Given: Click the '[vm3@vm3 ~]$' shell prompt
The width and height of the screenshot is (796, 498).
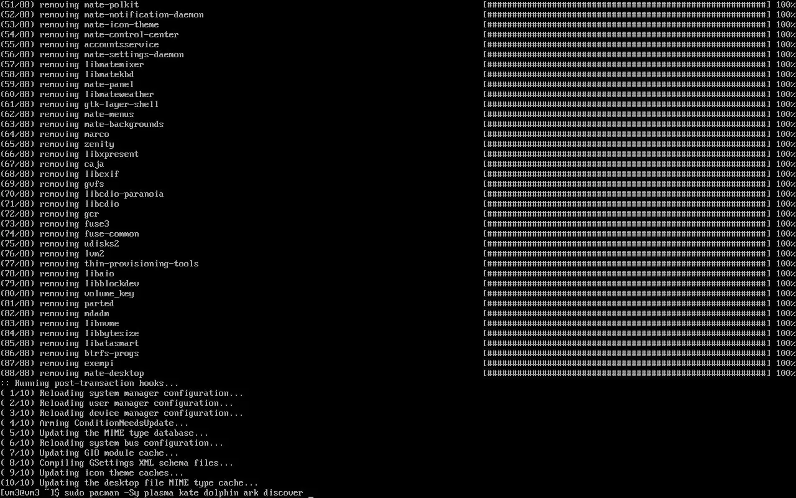Looking at the screenshot, I should [x=30, y=492].
